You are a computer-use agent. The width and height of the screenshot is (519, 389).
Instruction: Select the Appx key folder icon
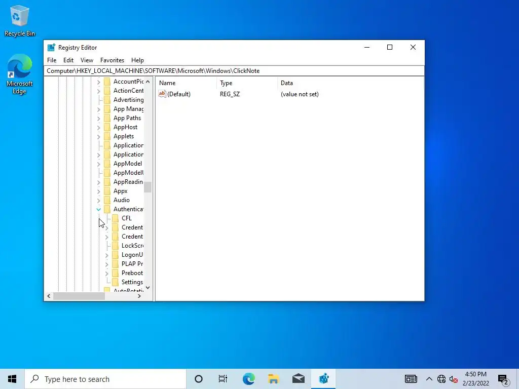(107, 191)
